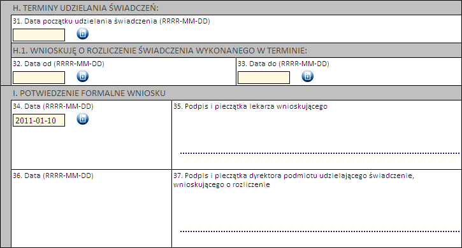Select the 'Data do' date input box

[x=264, y=78]
